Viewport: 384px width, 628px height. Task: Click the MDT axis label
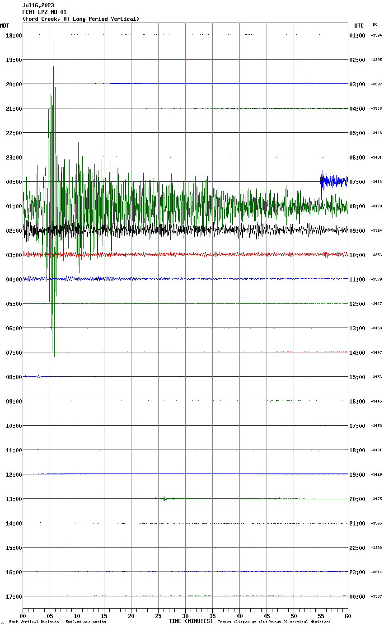point(5,26)
